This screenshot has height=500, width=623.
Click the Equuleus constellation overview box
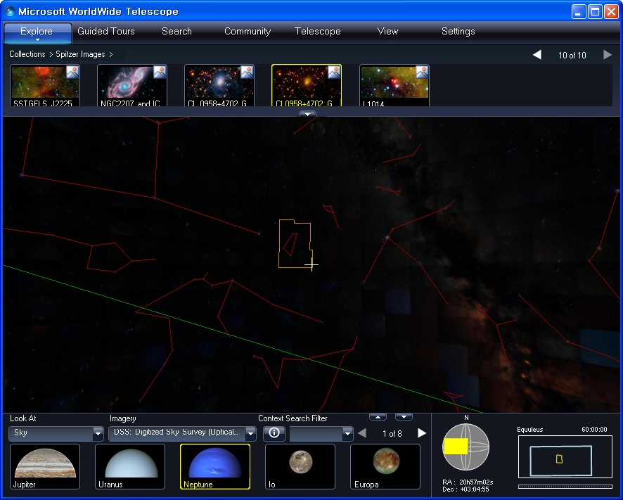565,457
